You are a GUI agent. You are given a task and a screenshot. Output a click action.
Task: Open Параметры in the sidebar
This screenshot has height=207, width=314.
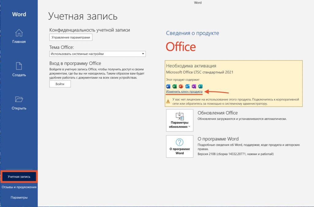pyautogui.click(x=19, y=197)
